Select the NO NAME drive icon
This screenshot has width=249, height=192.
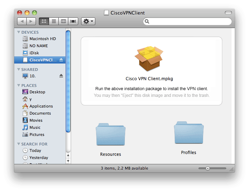pyautogui.click(x=25, y=46)
